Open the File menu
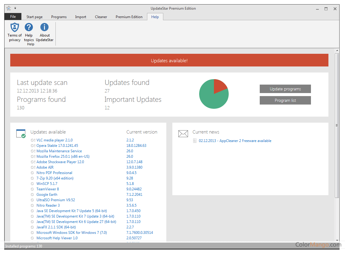 coord(13,17)
